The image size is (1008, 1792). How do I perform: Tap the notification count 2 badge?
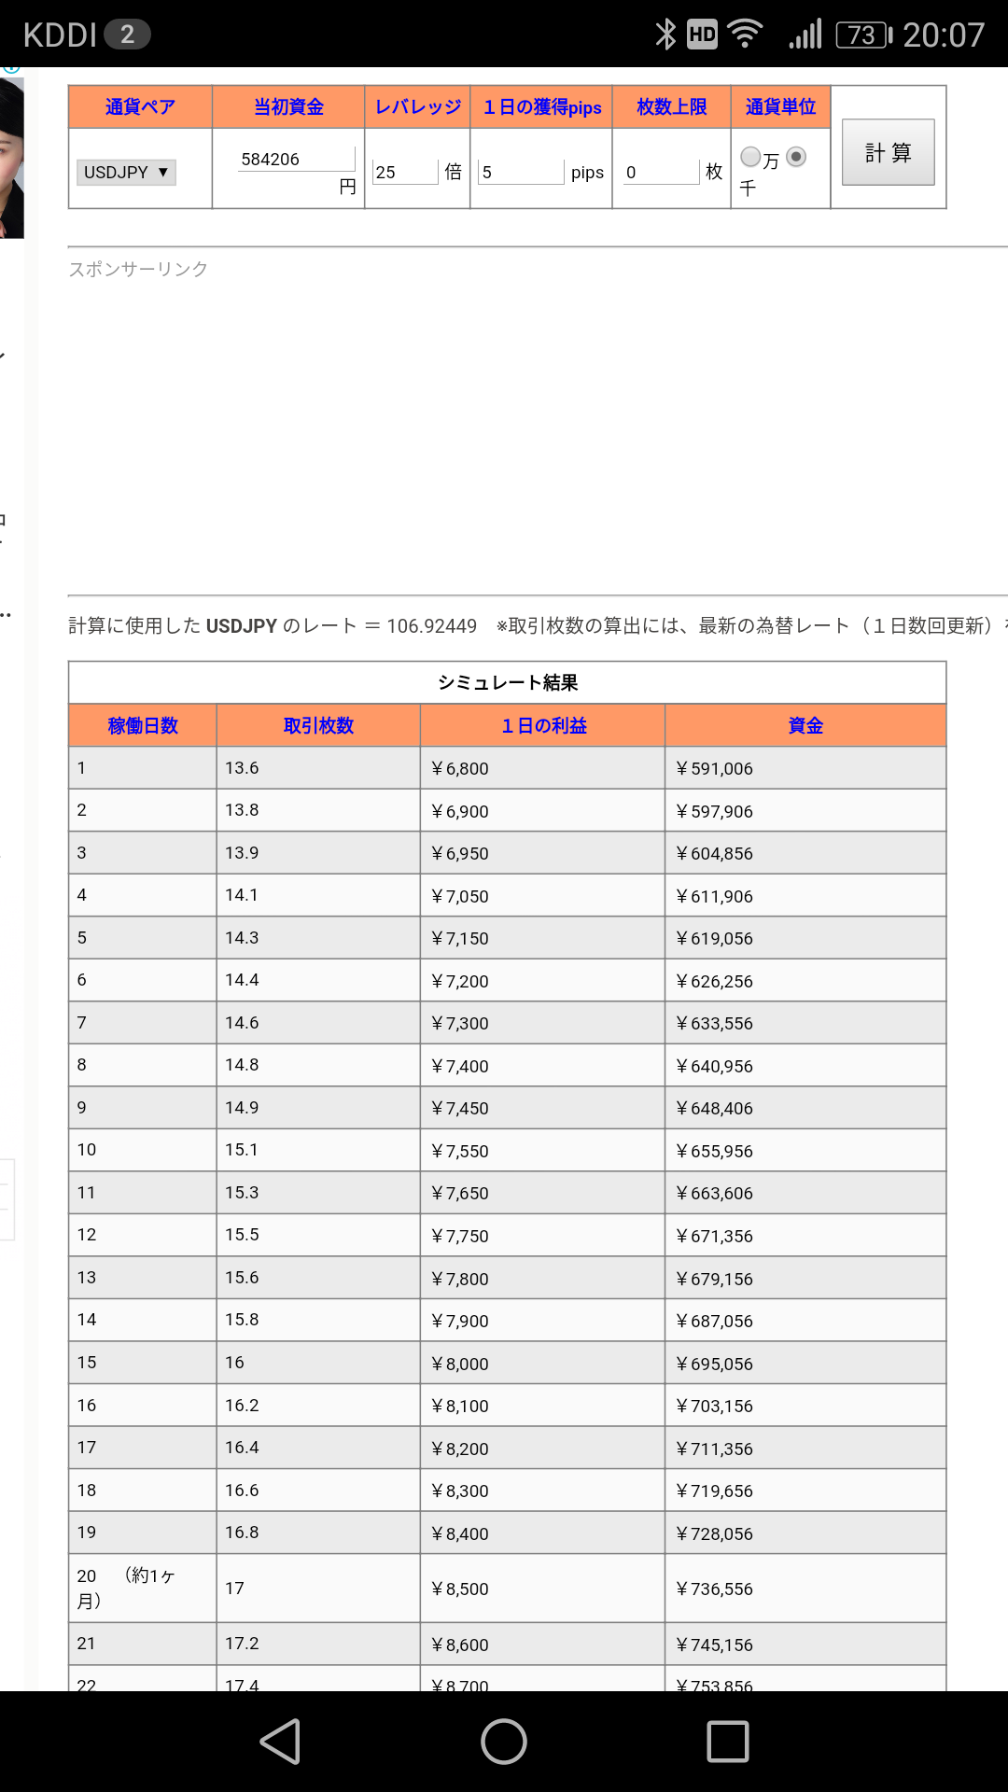click(x=127, y=35)
